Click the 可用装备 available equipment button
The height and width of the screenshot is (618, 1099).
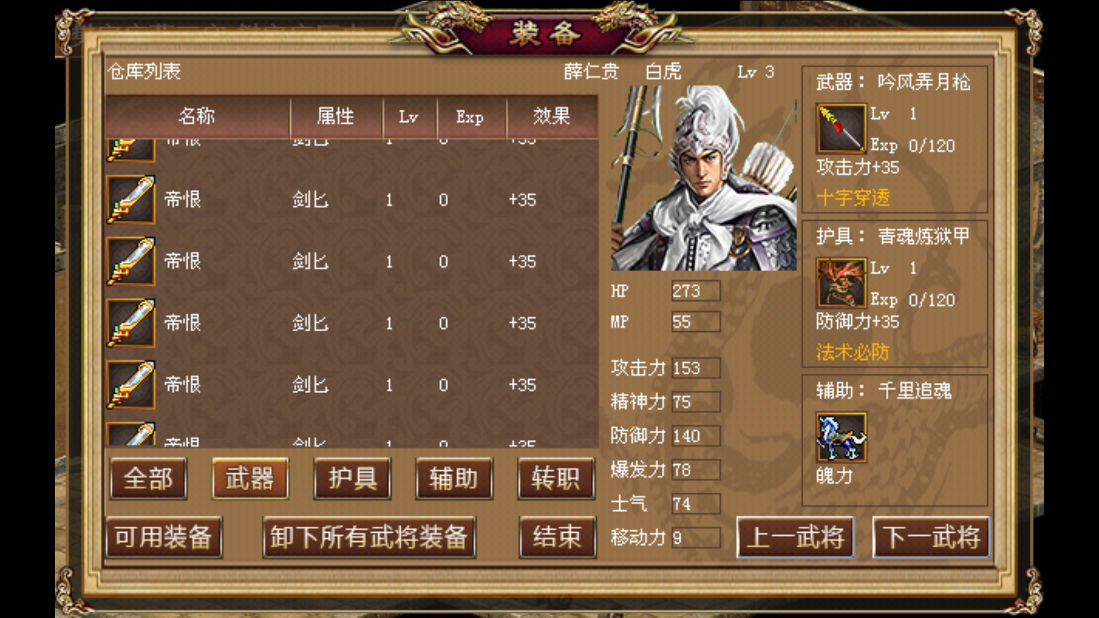tap(164, 537)
